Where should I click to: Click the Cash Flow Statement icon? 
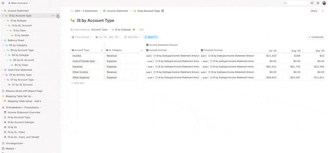(x=5, y=70)
